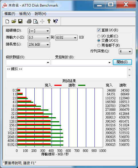Click the read value 536870 in 8192.0 row
The image size is (138, 168).
coord(124,145)
